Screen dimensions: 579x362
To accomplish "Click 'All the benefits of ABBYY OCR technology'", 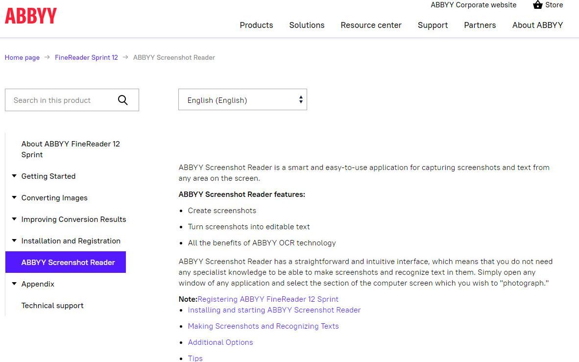I will pos(262,242).
